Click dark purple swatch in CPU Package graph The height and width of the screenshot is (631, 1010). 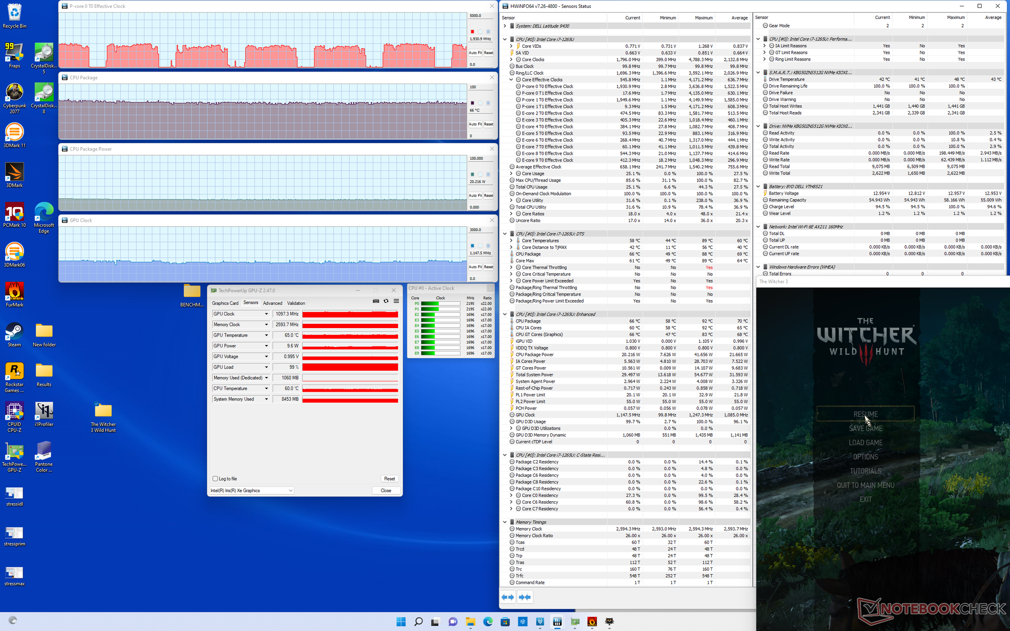(x=472, y=103)
